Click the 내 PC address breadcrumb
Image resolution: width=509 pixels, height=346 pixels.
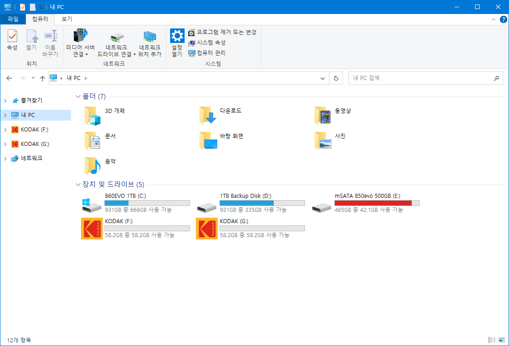(x=74, y=78)
